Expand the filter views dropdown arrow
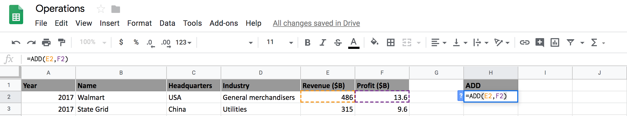This screenshot has height=116, width=627. (x=582, y=43)
